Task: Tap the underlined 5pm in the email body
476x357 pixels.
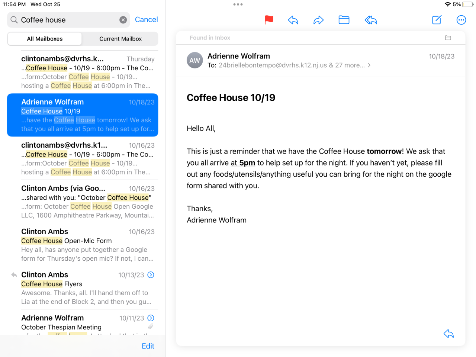Action: [247, 163]
